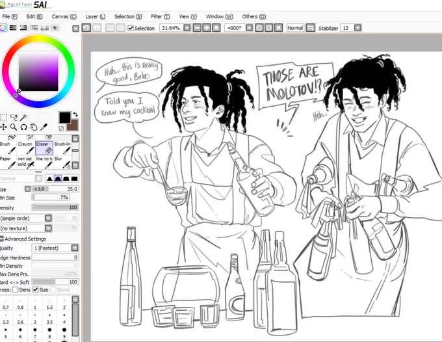
Task: Zoom in with the plus button
Action: 207,28
